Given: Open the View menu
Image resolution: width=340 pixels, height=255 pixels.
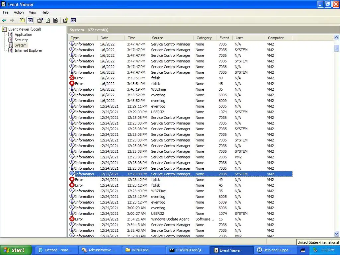Looking at the screenshot, I should [33, 12].
